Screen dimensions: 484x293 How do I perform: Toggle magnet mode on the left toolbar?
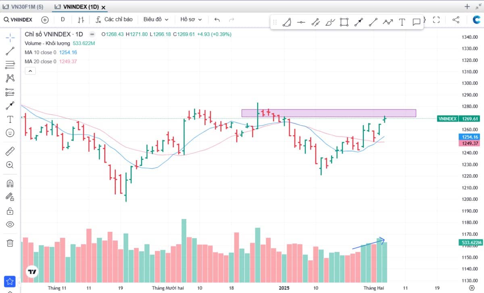[x=10, y=184]
